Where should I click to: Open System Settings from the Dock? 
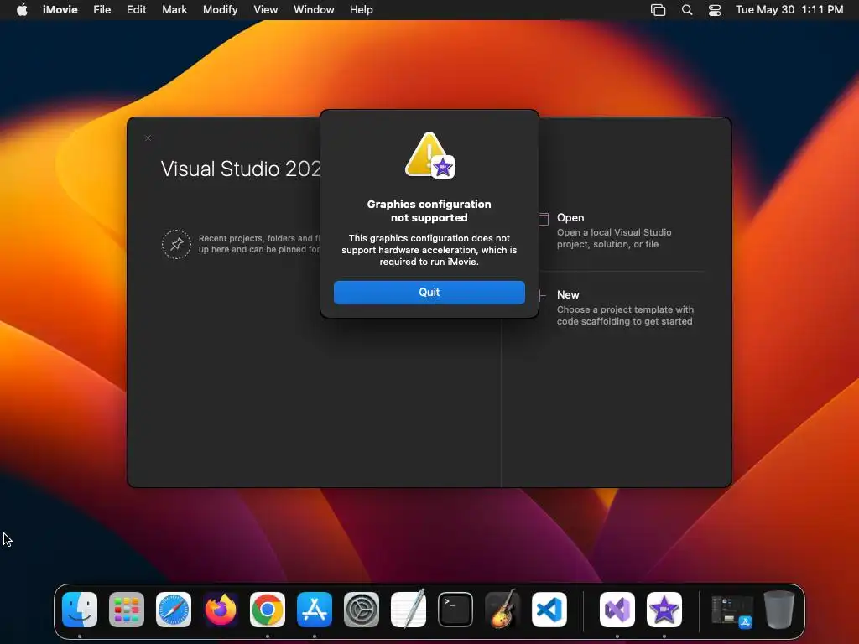pyautogui.click(x=362, y=610)
